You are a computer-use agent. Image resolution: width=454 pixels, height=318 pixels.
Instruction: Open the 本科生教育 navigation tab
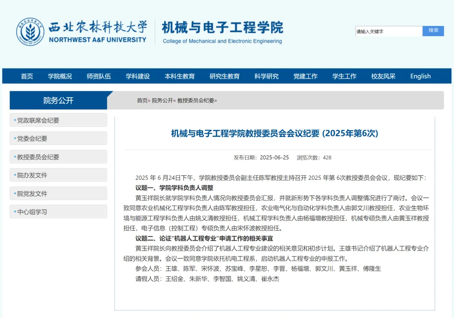coord(179,76)
